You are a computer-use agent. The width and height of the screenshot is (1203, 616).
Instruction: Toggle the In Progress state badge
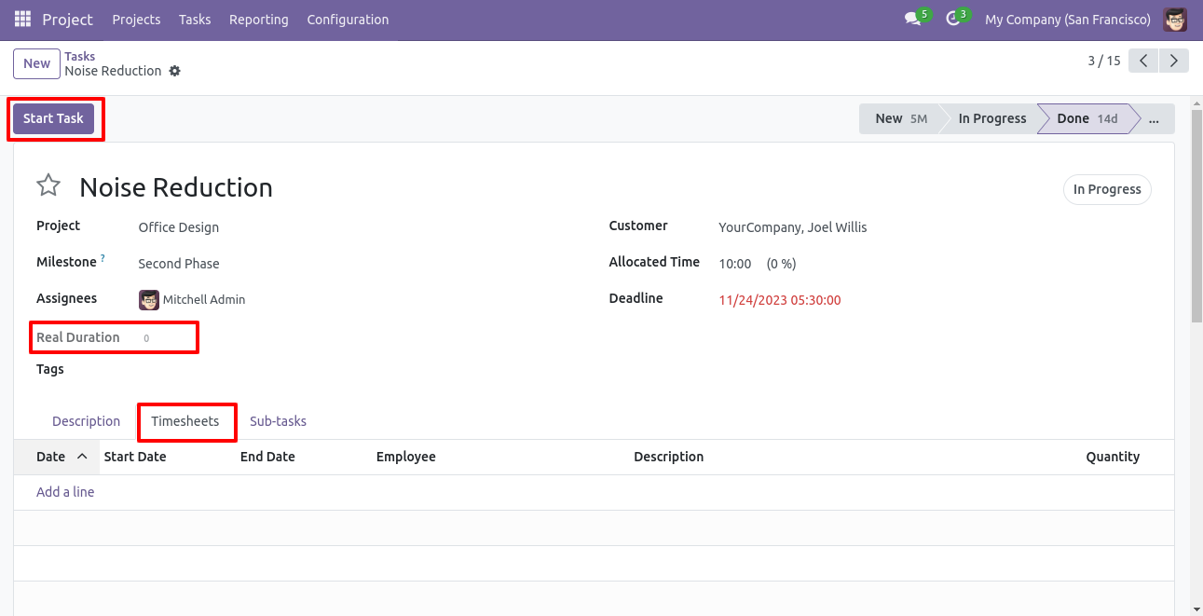[1107, 189]
